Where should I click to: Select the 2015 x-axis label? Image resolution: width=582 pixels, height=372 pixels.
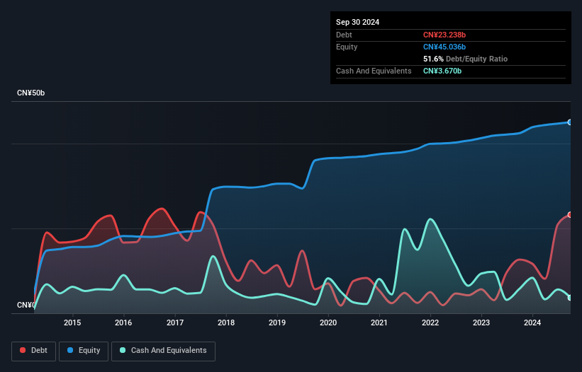[x=72, y=322]
